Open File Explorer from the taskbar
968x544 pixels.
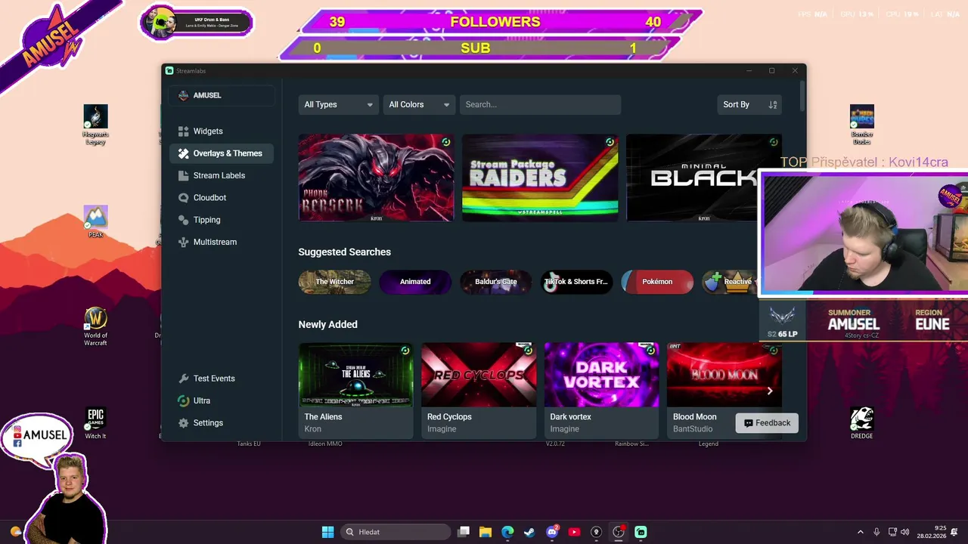pos(486,532)
